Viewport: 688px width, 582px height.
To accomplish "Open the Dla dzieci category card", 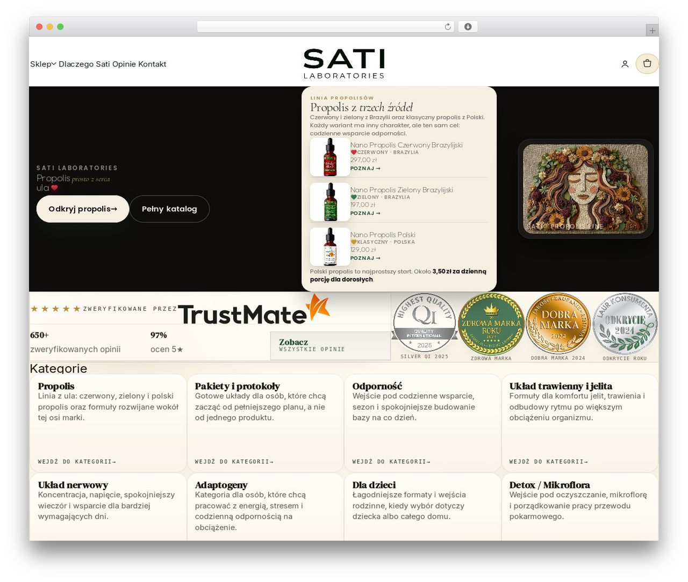I will tap(422, 507).
